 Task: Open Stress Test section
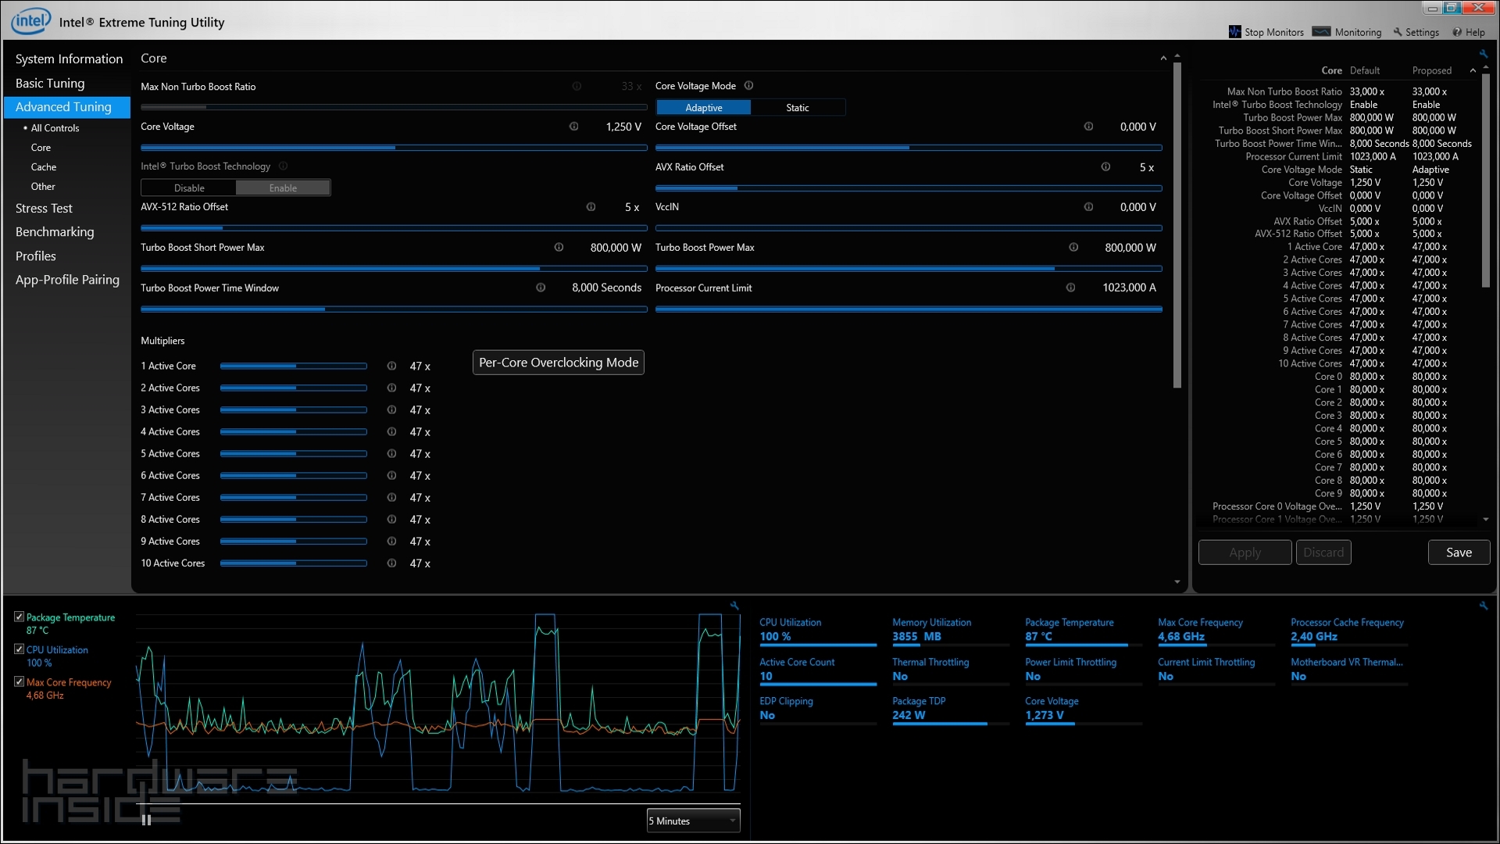[44, 208]
